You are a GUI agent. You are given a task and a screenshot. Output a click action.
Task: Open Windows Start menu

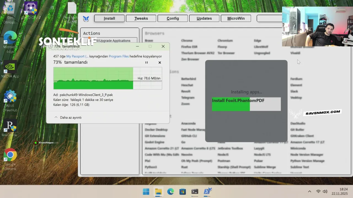point(146,192)
